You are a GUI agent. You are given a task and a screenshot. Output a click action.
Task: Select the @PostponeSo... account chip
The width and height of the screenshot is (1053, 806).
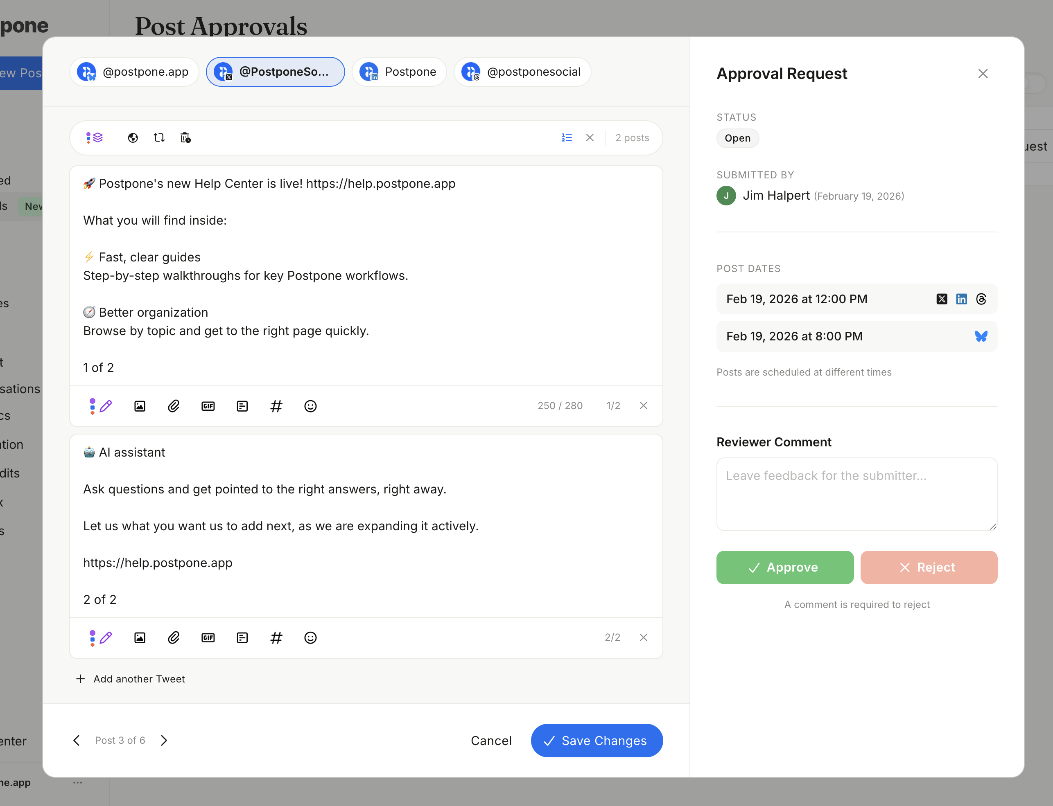point(275,72)
